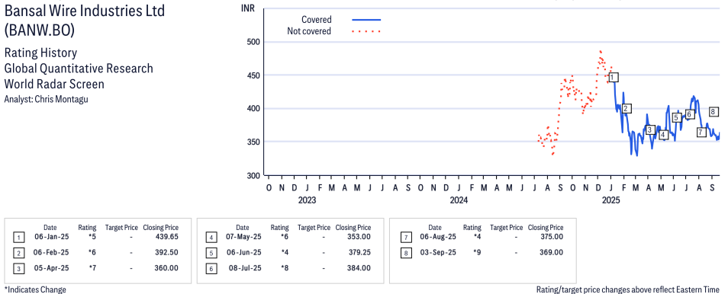Select chart marker 7 box

point(701,133)
